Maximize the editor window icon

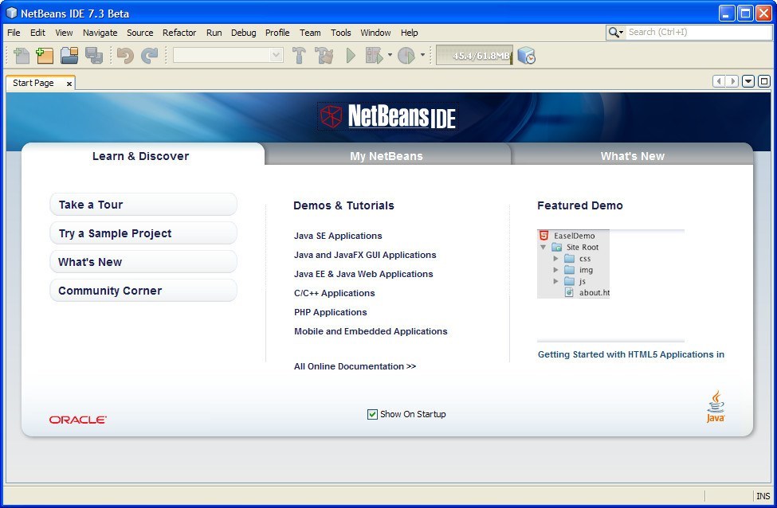click(x=764, y=80)
